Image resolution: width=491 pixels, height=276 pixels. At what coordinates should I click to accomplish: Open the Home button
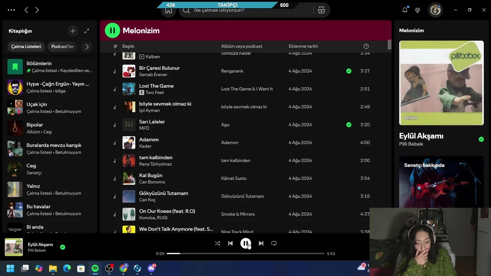(168, 10)
